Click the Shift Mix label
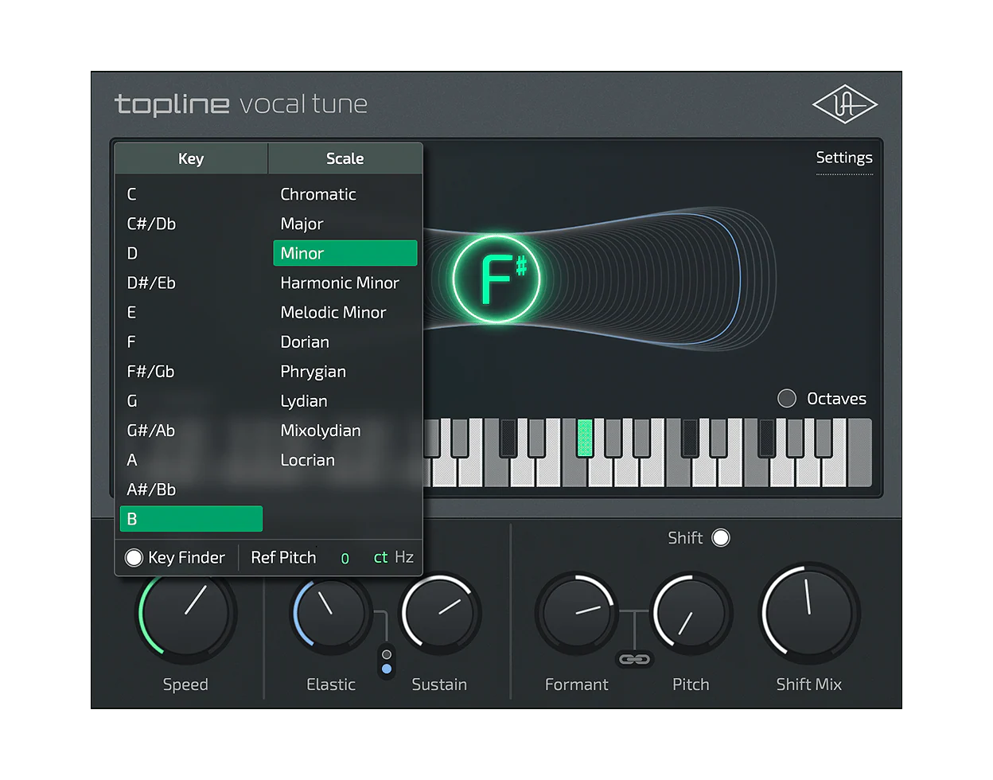The image size is (993, 780). tap(808, 684)
